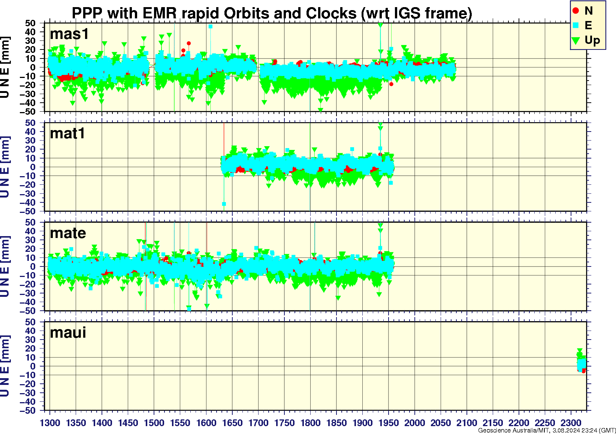Click the "U N E [mm]" axis title of mas1 panel
The image size is (616, 434).
[5, 67]
